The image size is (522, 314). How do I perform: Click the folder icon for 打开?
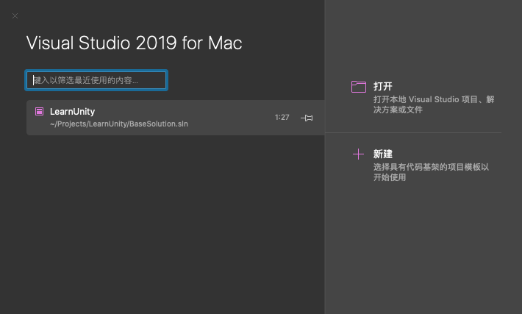(359, 87)
